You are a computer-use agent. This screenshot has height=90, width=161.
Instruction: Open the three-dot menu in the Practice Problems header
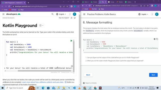(152, 14)
